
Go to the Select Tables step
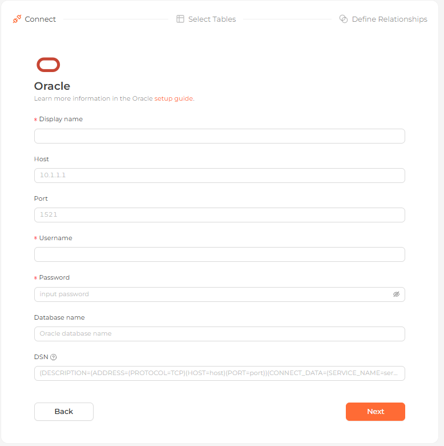(x=212, y=19)
